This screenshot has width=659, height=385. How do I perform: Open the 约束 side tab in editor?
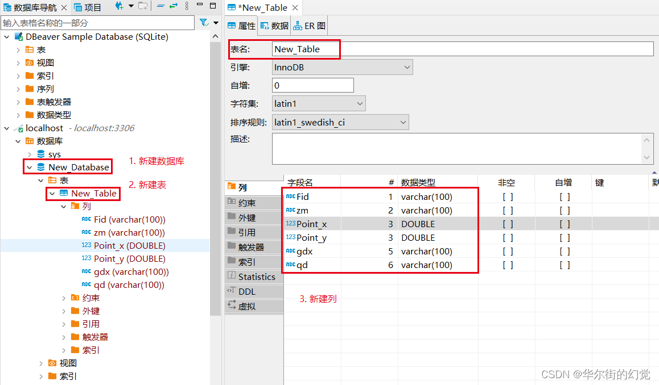[x=254, y=203]
